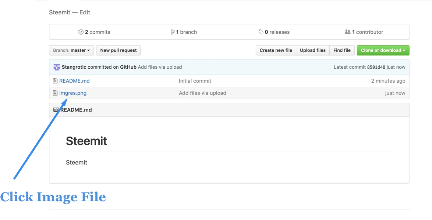Open the 'Initial commit' message link
The width and height of the screenshot is (432, 220).
coord(195,81)
